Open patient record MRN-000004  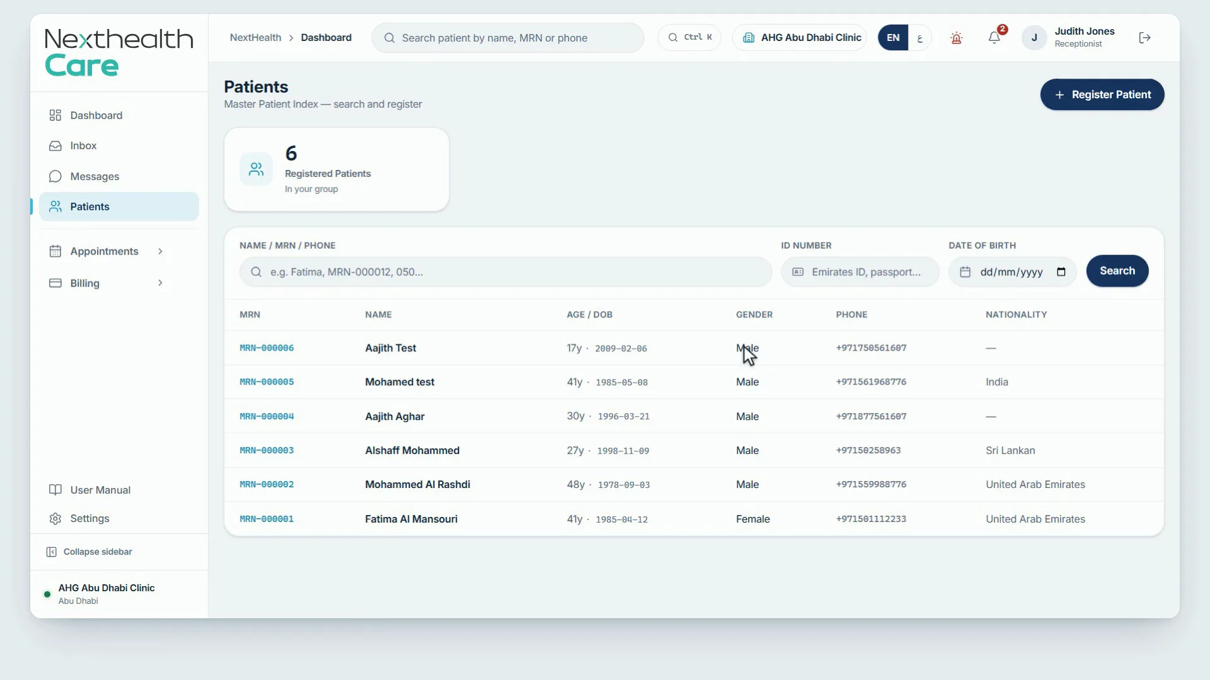(x=267, y=416)
